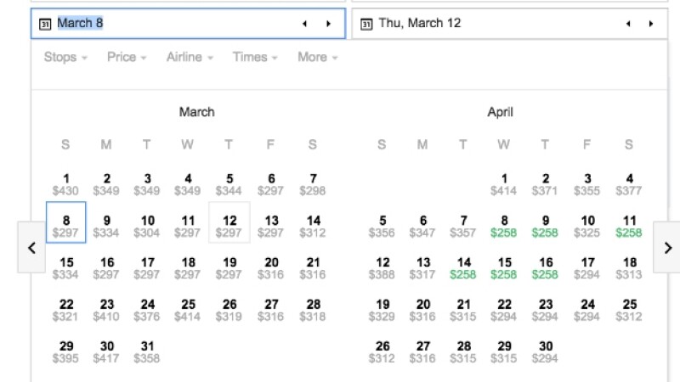
Task: Step departure date forward one day
Action: 328,24
